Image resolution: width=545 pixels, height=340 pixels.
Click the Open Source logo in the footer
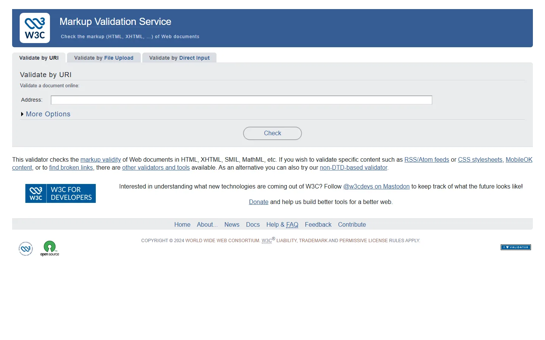(50, 249)
